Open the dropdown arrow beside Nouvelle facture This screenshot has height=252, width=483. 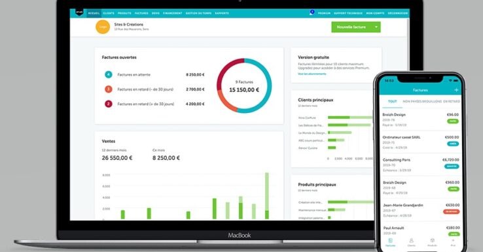click(x=376, y=27)
